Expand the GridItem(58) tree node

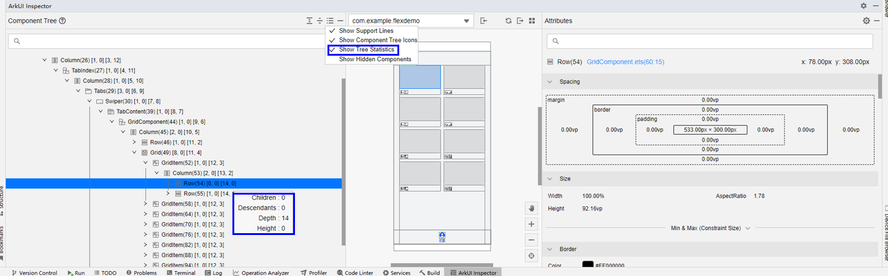coord(145,204)
